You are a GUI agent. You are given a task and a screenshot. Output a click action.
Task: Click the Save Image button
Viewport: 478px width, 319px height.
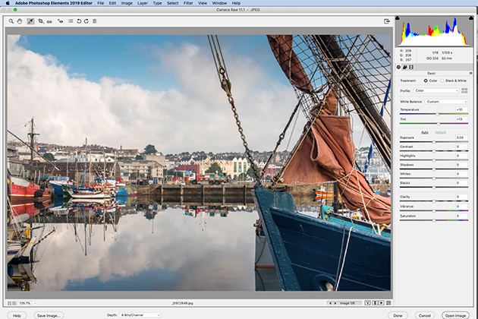coord(49,315)
